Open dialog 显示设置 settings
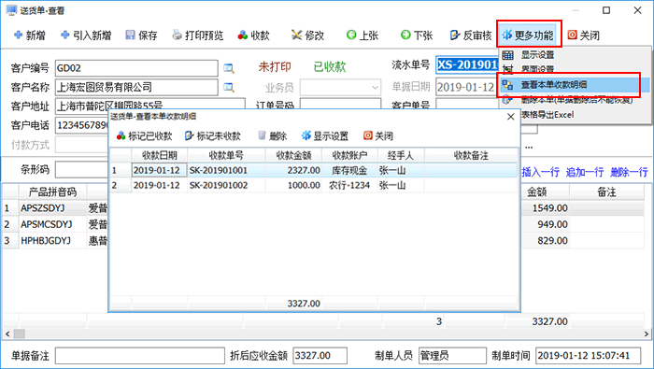Viewport: 654px width, 369px height. pos(324,136)
